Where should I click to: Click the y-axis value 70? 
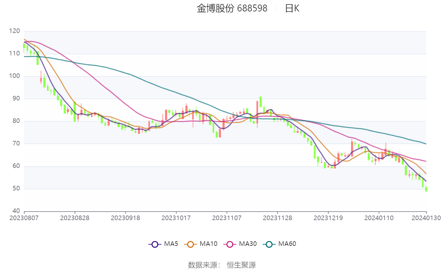(x=16, y=144)
